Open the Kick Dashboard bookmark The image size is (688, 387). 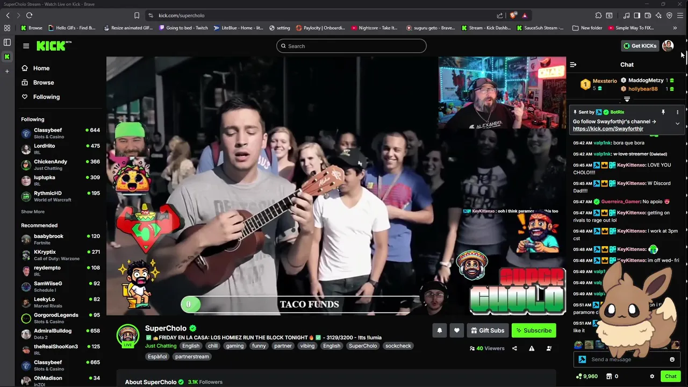[x=486, y=27]
